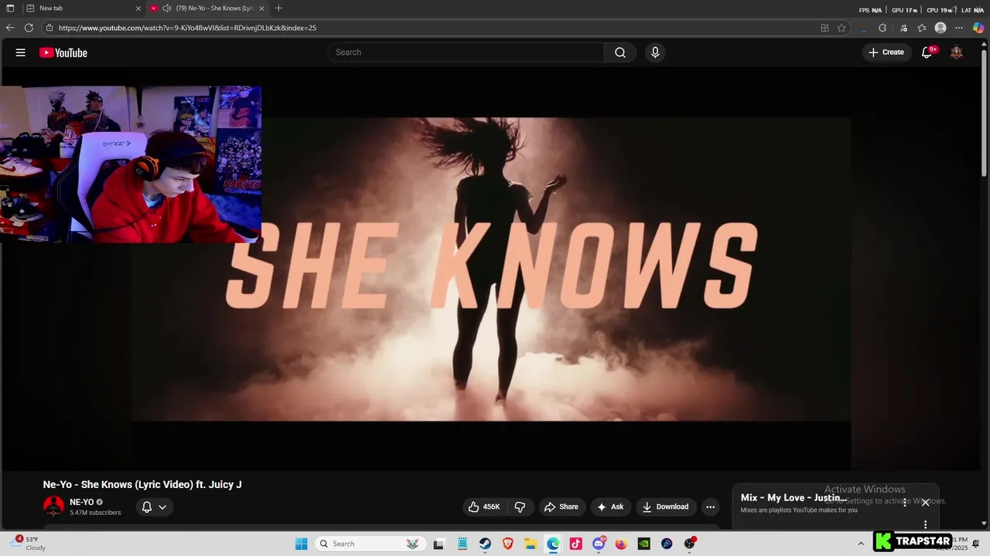Like the video with 456K likes
Viewport: 990px width, 556px height.
click(x=483, y=507)
